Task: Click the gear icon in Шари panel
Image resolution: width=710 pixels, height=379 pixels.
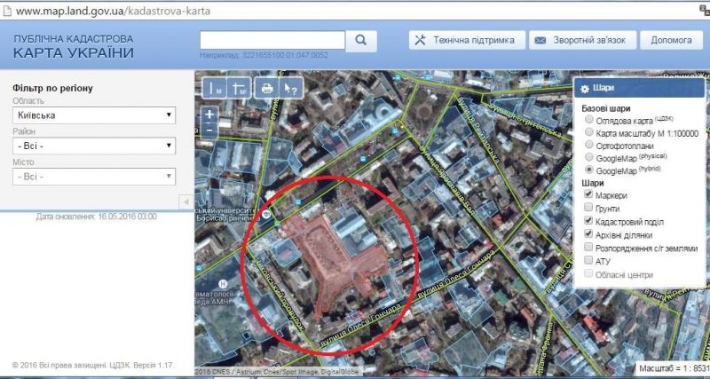Action: [584, 88]
